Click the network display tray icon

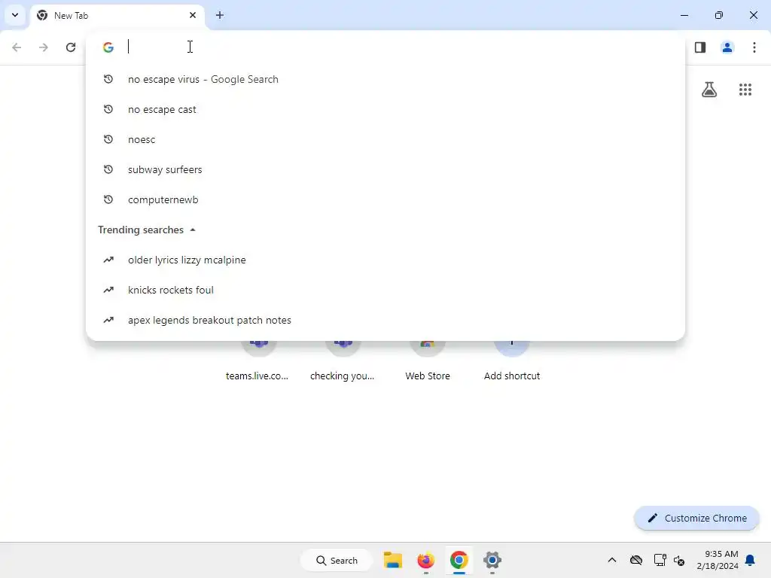[660, 560]
